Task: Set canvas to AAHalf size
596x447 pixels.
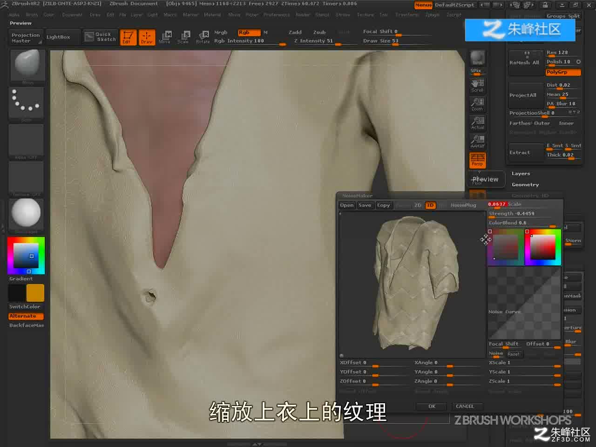Action: click(x=477, y=141)
